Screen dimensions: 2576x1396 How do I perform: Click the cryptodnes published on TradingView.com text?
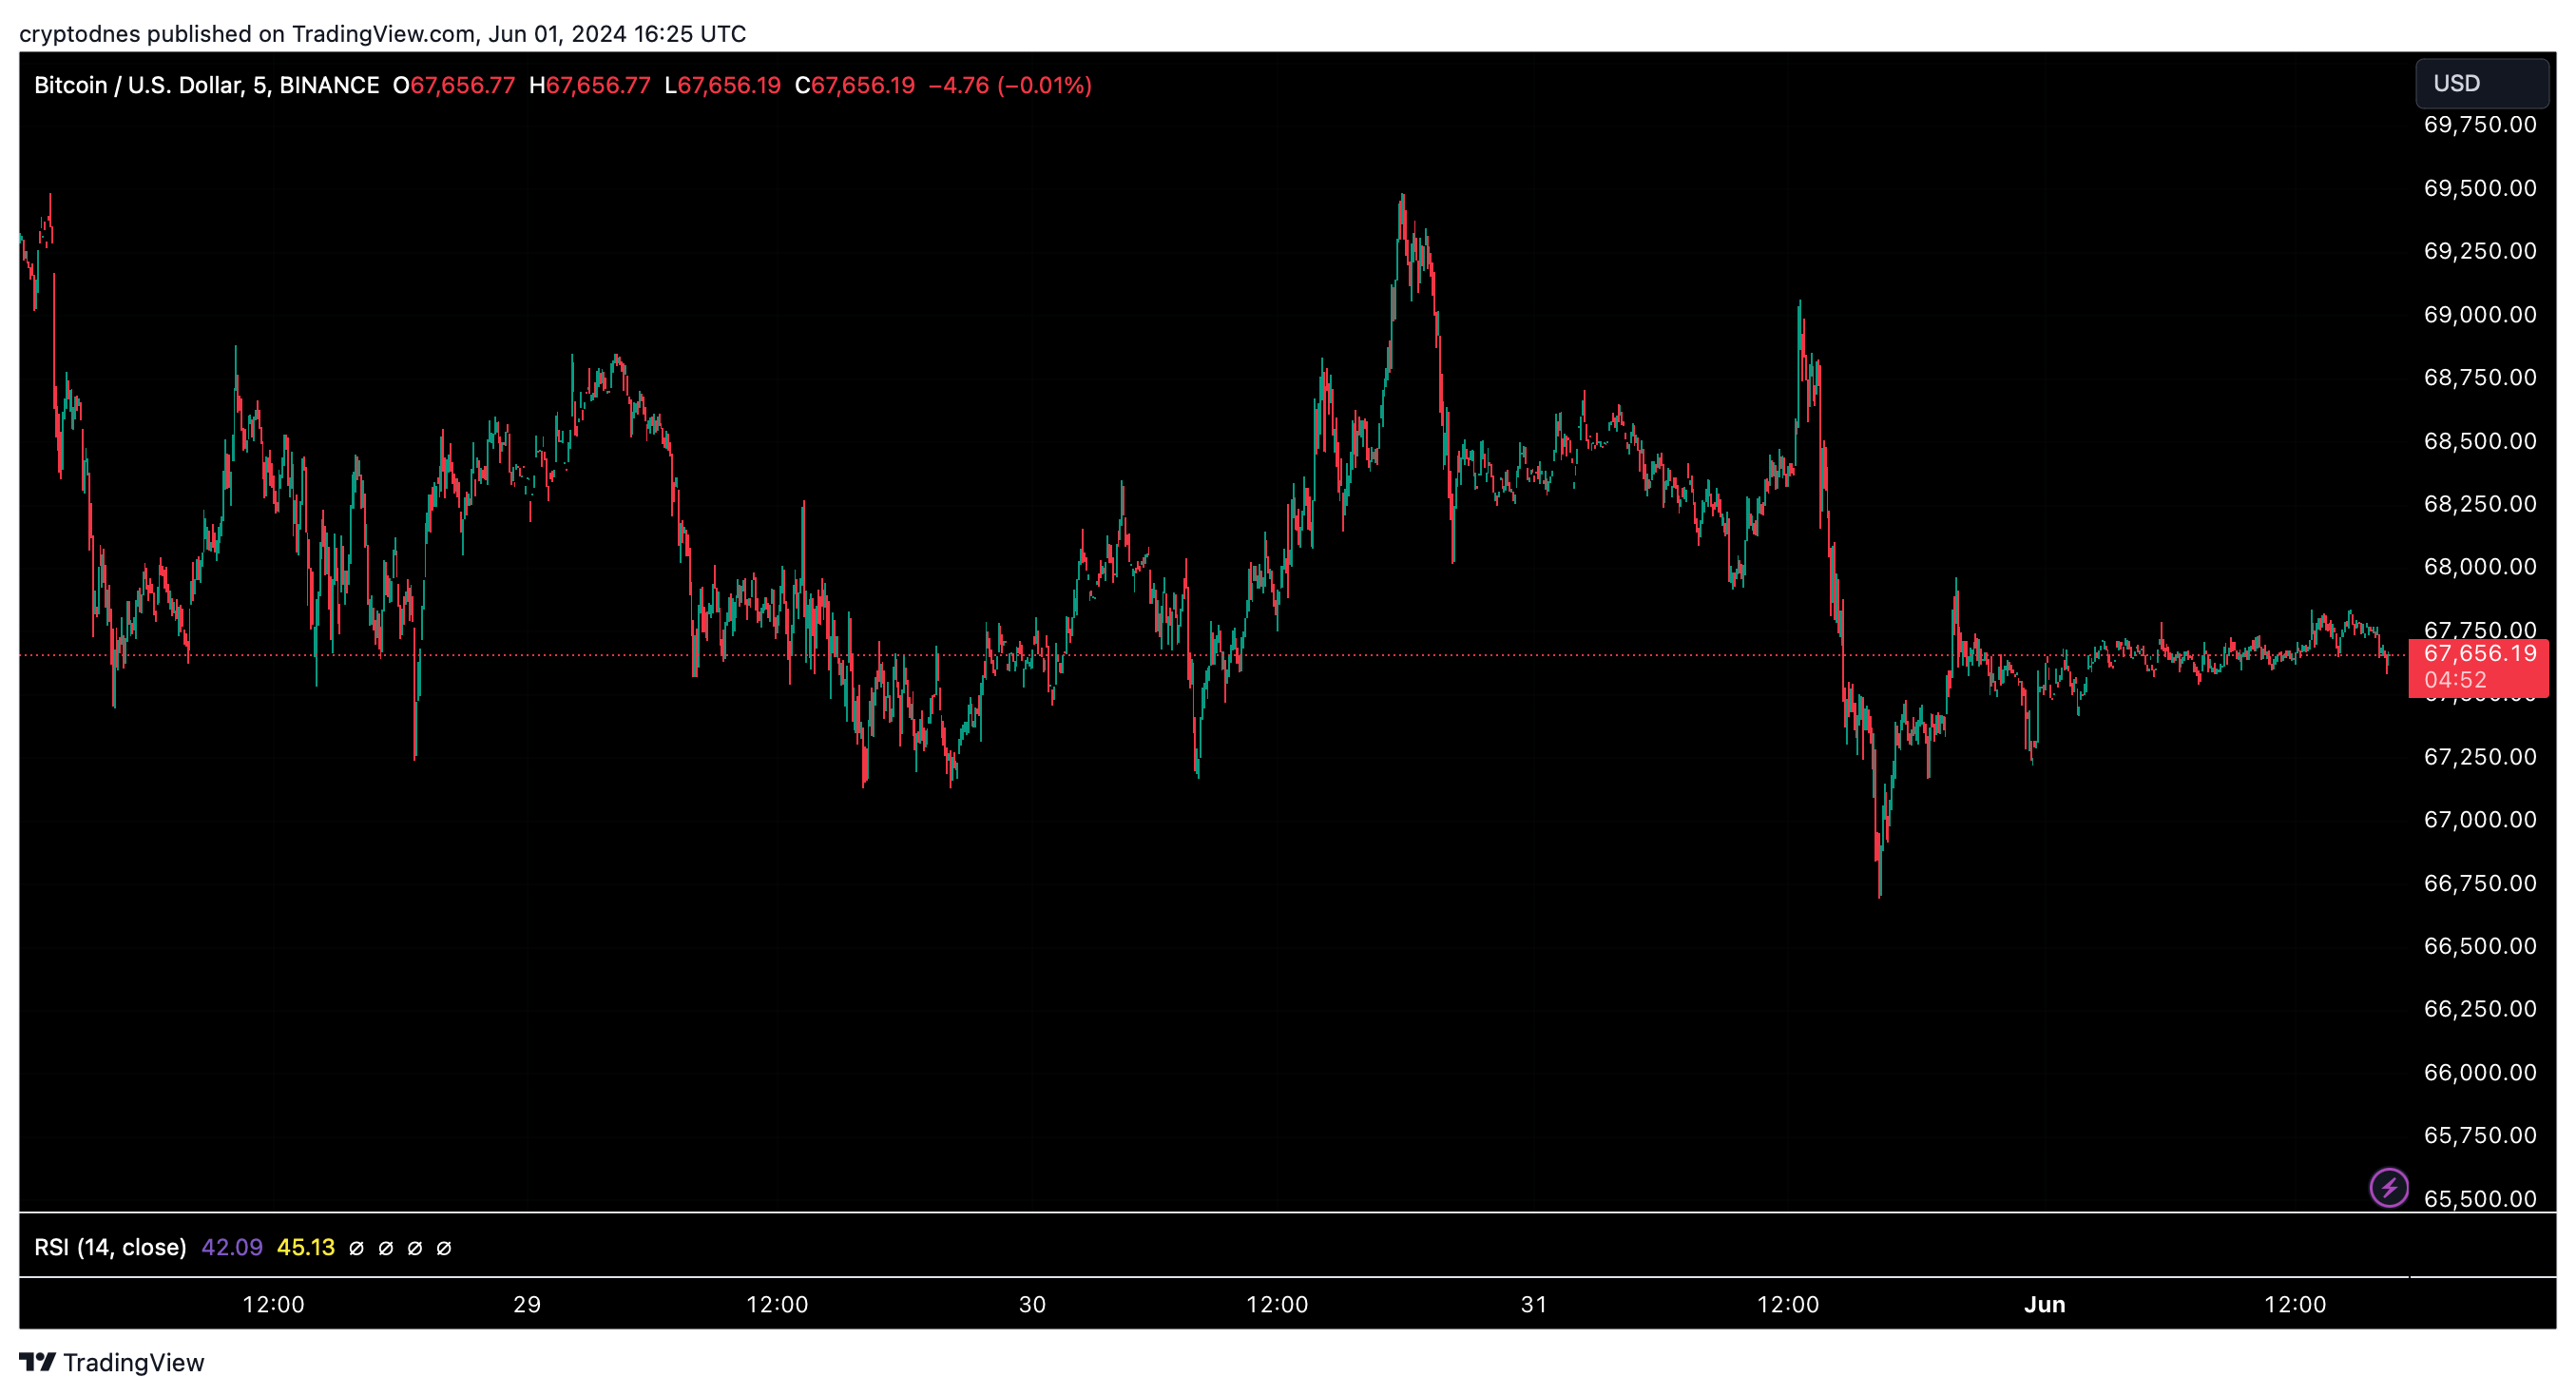coord(382,33)
